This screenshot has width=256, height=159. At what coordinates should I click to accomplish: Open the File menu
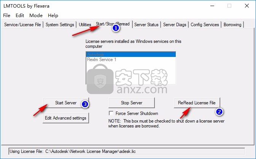click(x=6, y=16)
